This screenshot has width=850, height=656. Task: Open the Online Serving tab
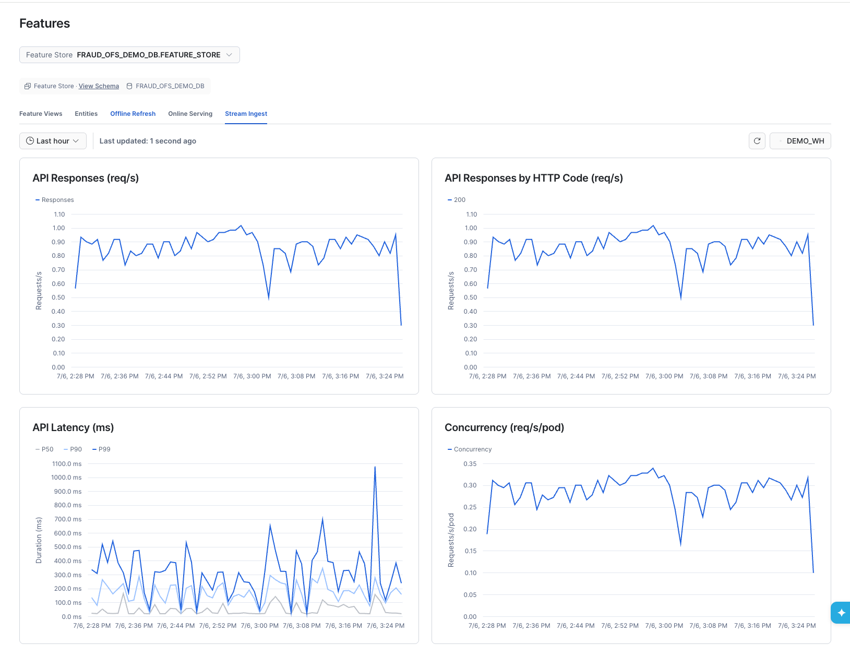pyautogui.click(x=190, y=114)
